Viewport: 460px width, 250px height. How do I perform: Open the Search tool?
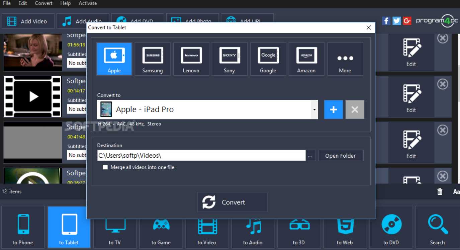438,228
